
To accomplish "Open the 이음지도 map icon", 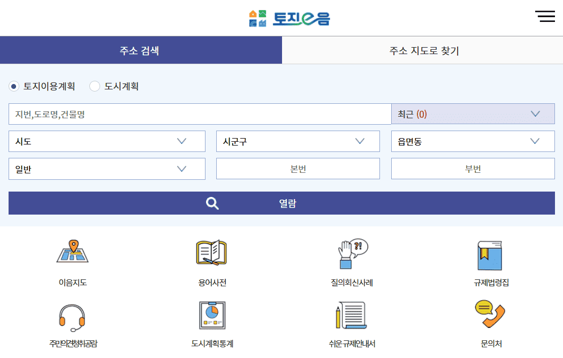I will [73, 256].
